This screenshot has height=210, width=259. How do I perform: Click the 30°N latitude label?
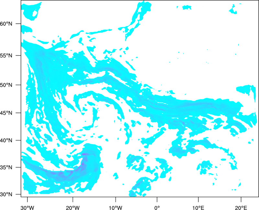click(x=6, y=194)
